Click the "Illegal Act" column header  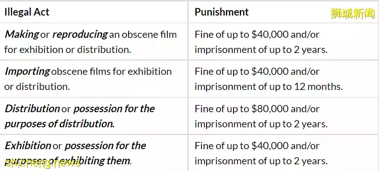tap(27, 12)
